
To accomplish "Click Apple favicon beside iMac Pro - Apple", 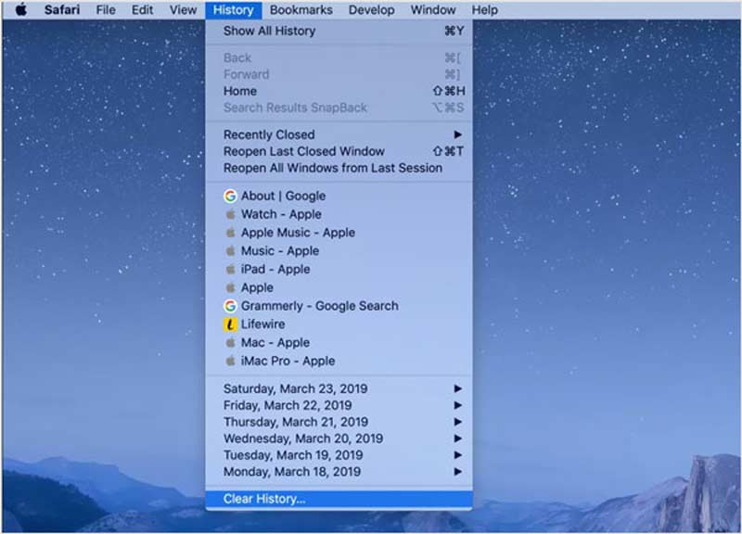I will [230, 361].
